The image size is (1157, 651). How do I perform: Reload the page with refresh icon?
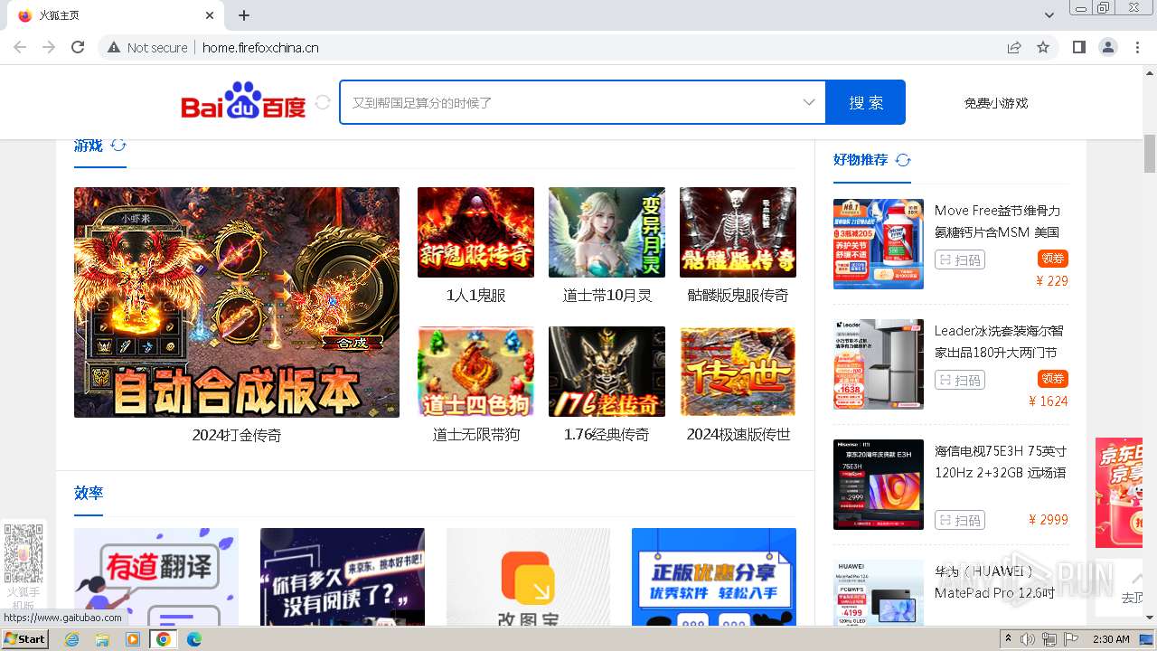78,47
